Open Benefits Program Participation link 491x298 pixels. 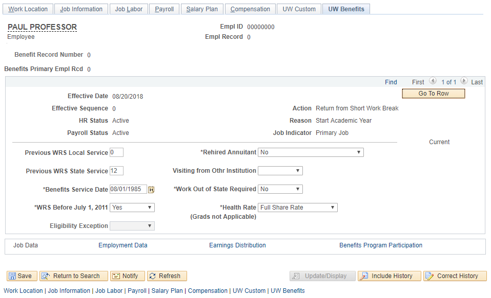click(x=381, y=245)
